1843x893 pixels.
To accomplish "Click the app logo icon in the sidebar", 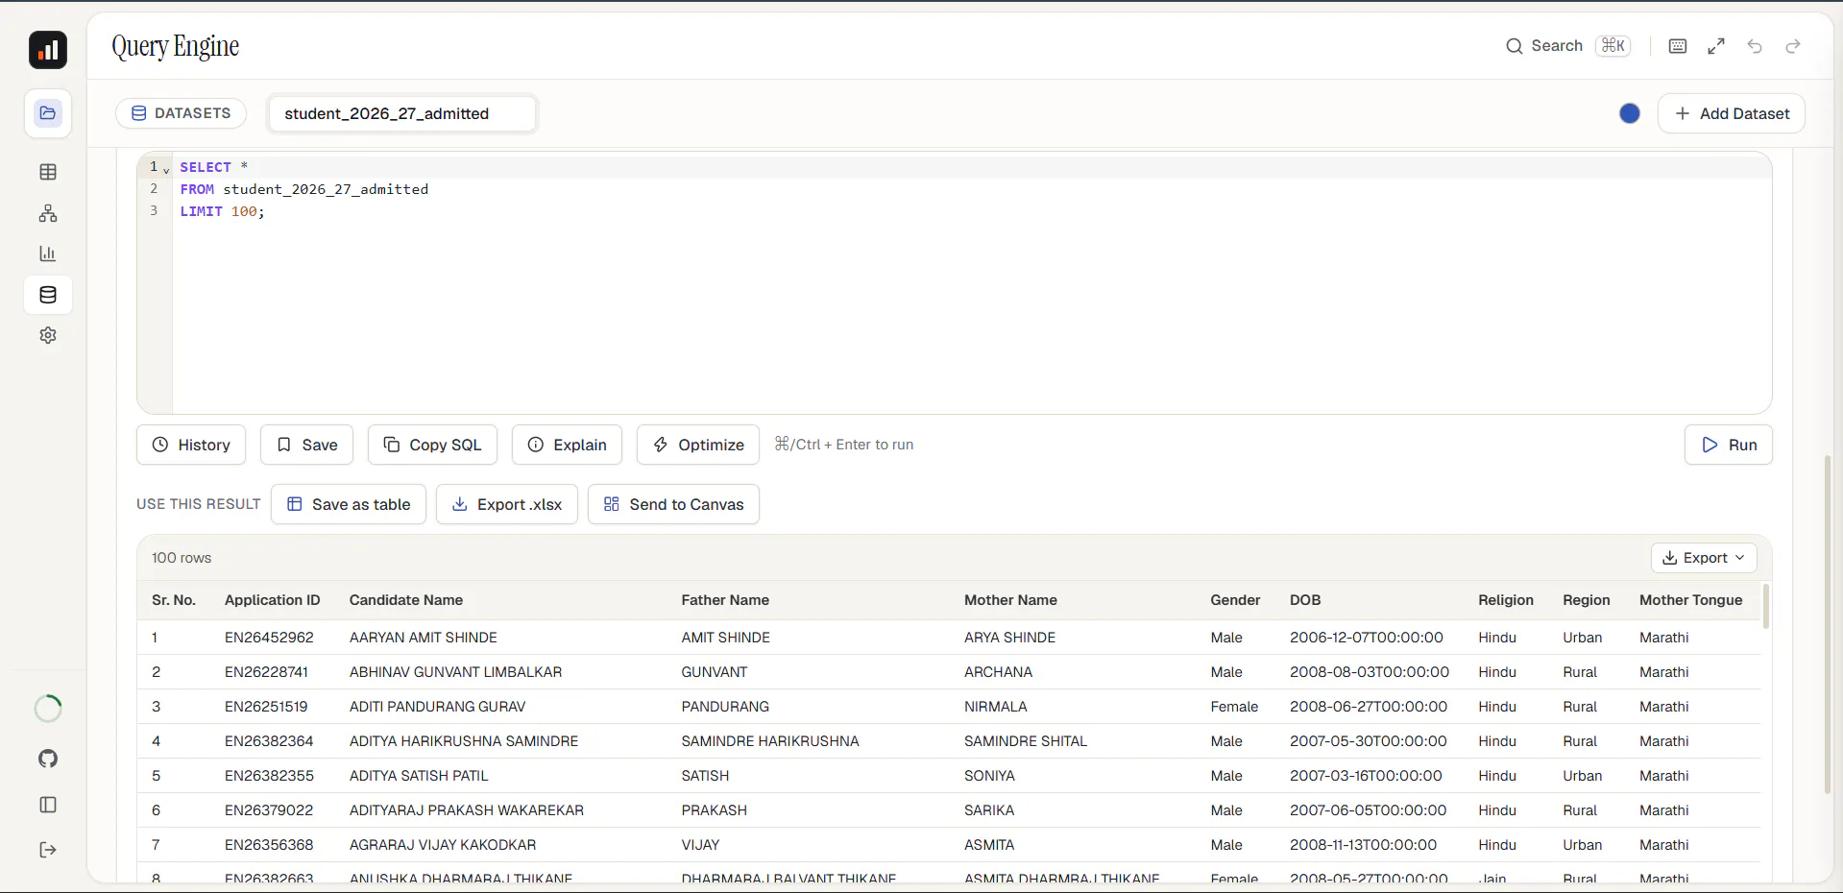I will (48, 50).
